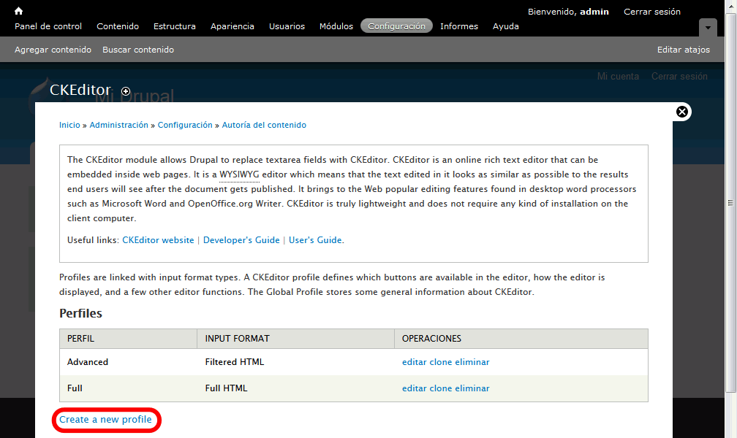737x438 pixels.
Task: Go to Administración breadcrumb
Action: [119, 125]
